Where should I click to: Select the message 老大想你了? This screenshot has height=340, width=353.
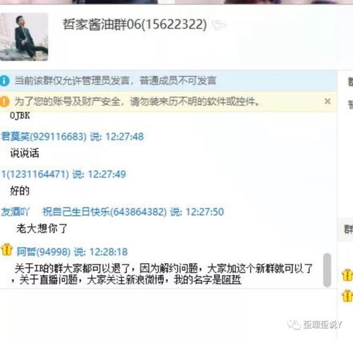coord(42,229)
